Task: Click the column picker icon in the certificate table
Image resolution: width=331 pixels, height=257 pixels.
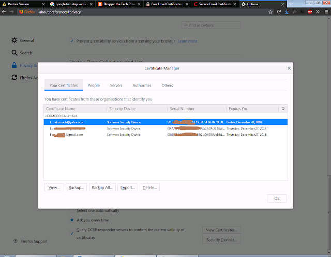Action: [x=283, y=109]
